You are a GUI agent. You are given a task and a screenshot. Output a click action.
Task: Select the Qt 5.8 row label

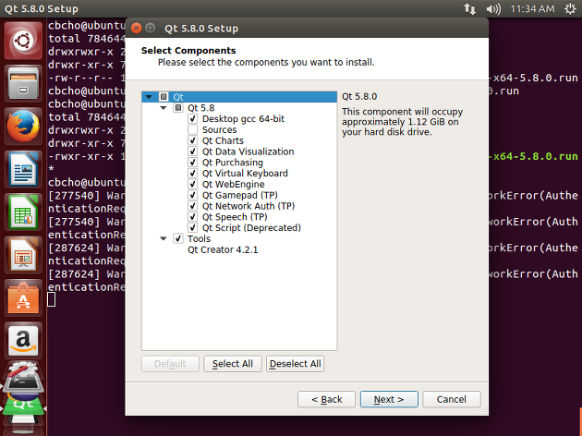201,108
